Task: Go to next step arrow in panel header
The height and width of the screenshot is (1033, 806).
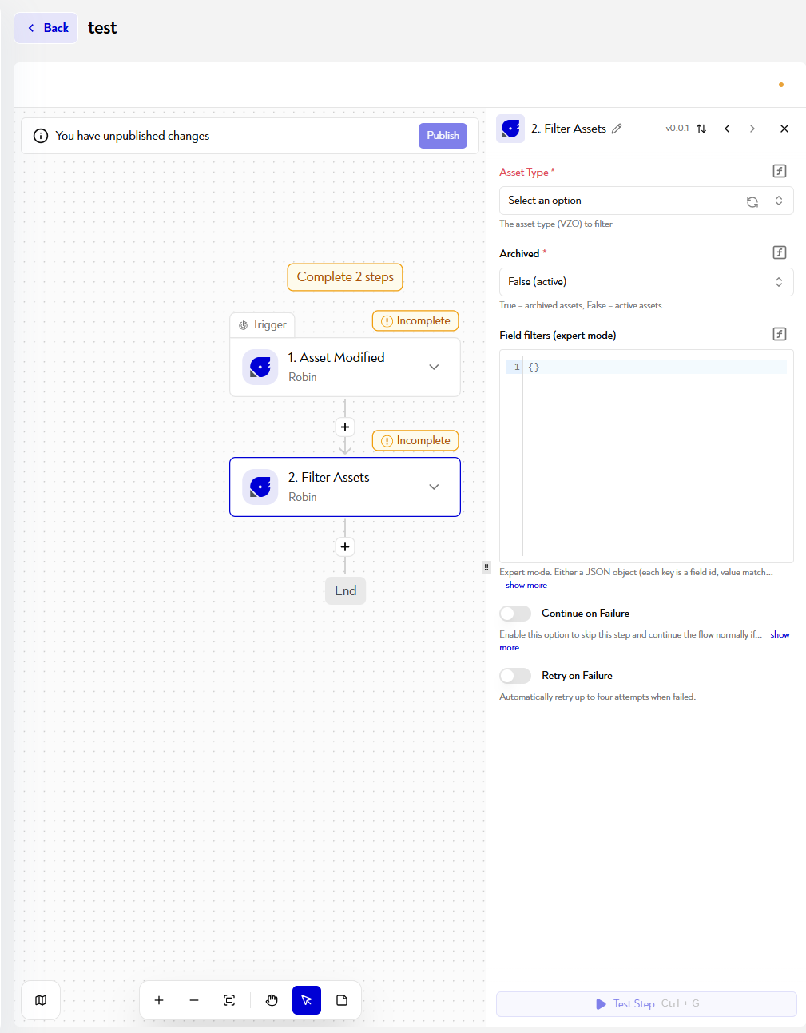Action: pos(752,129)
